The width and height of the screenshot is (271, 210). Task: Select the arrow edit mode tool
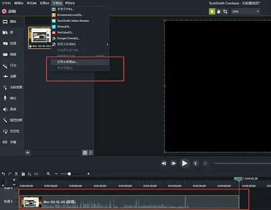click(212, 12)
